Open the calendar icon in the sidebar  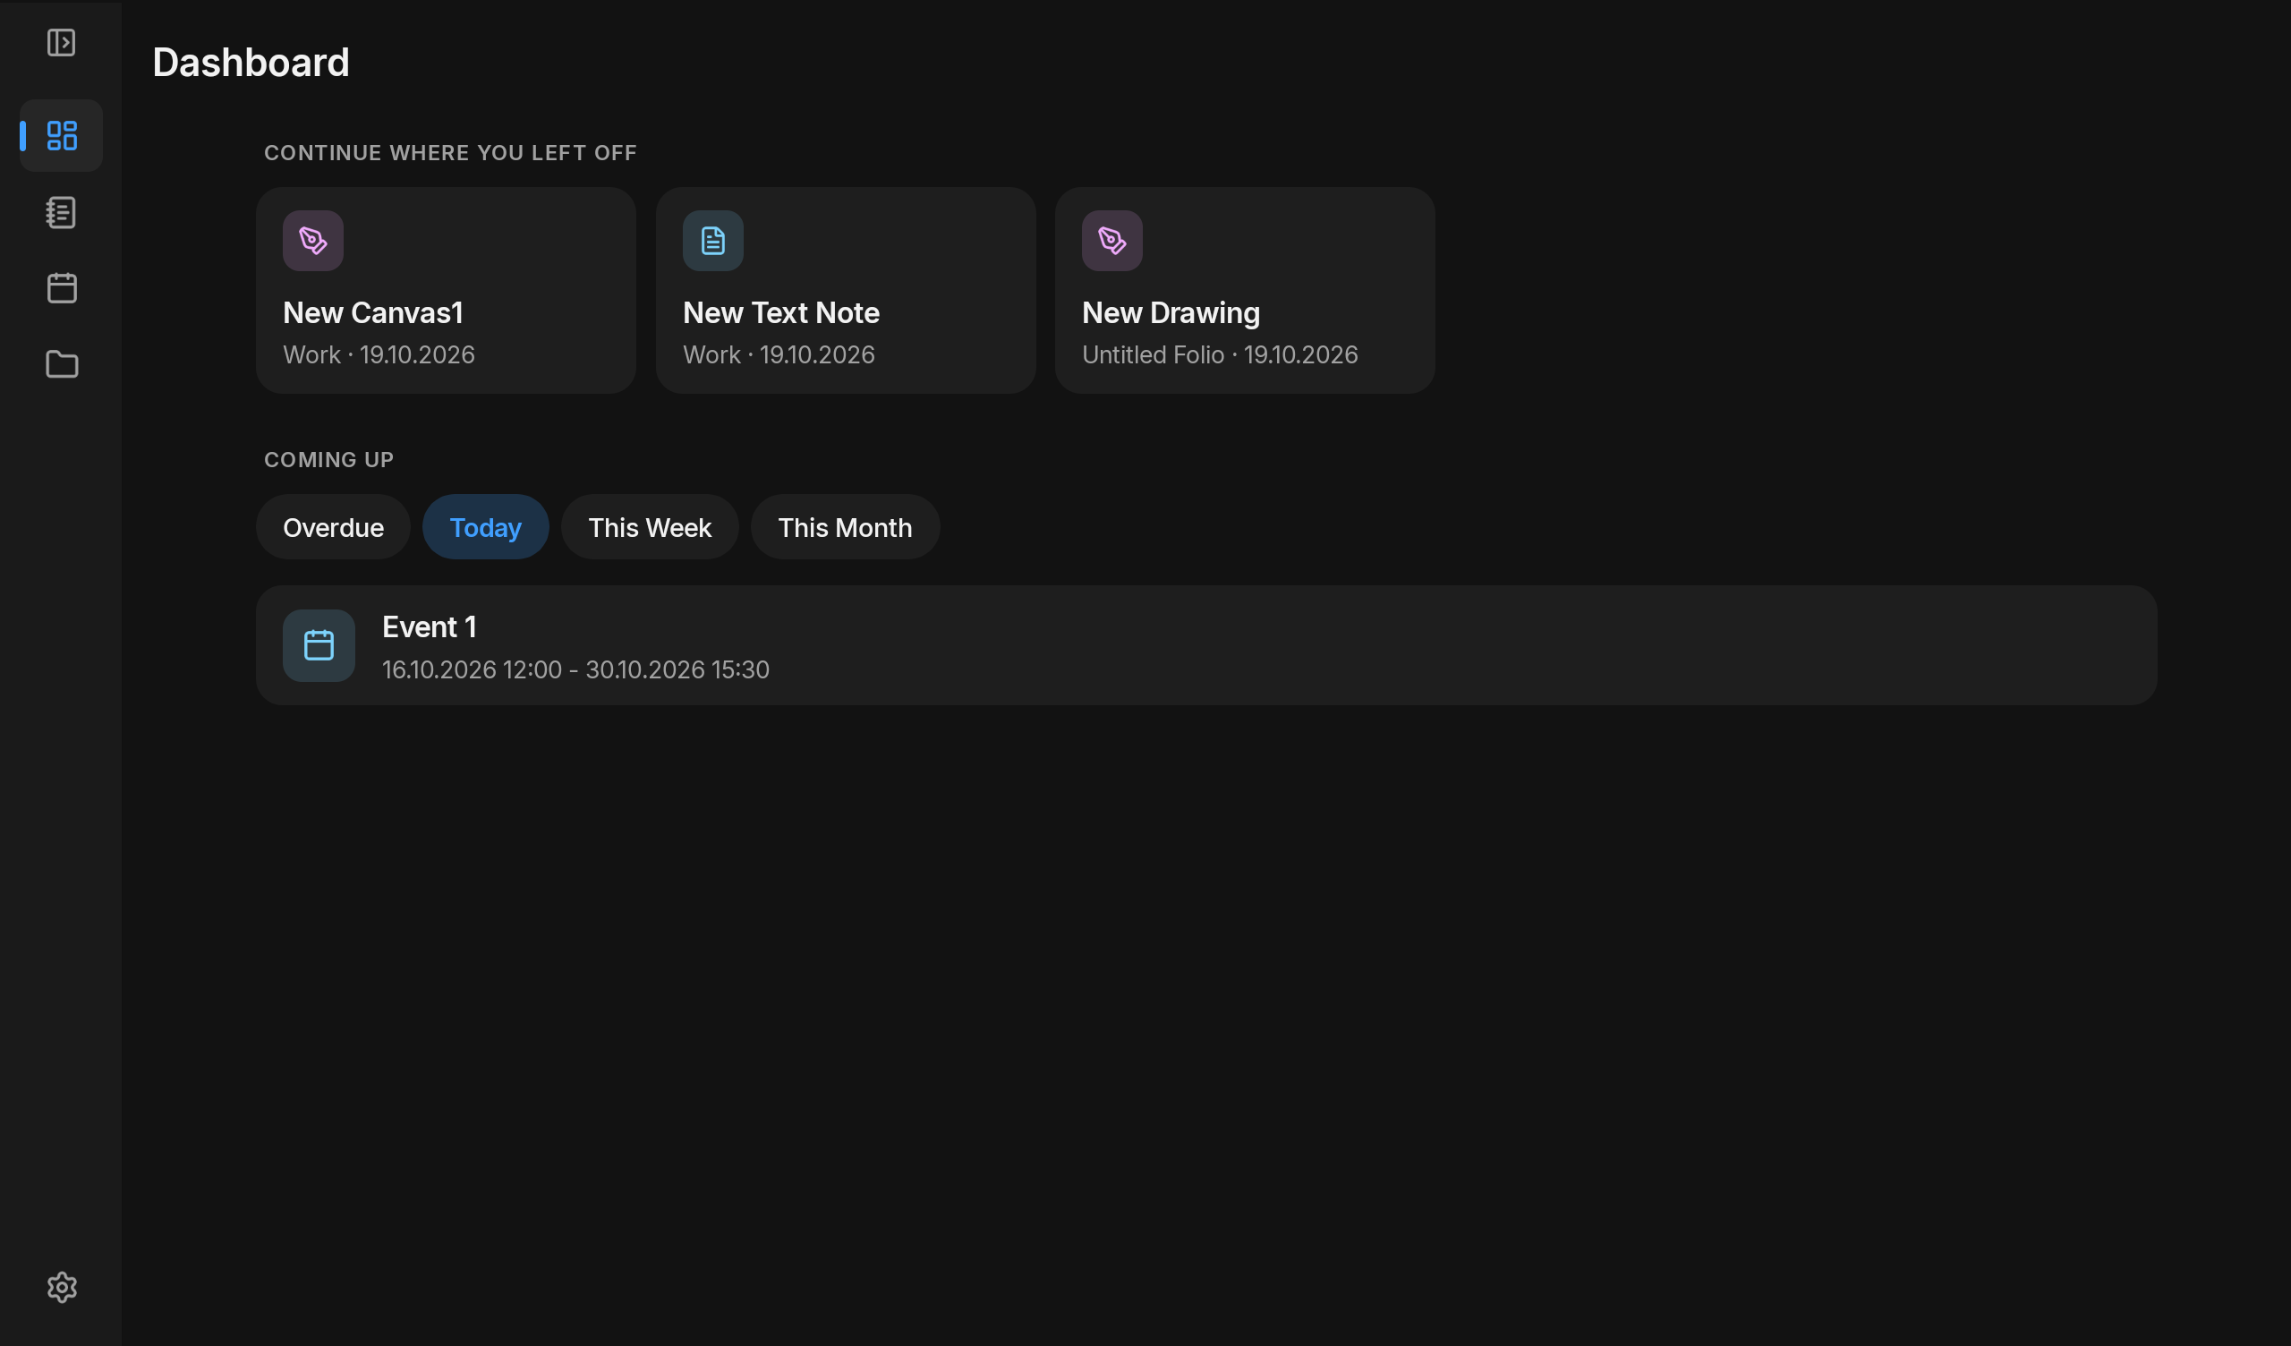(61, 288)
